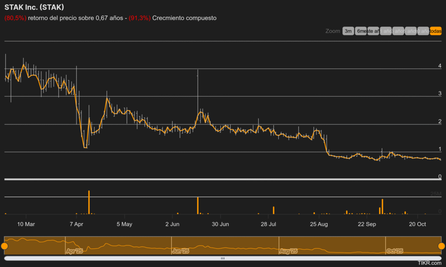
Task: Click the Apr '25 marker in navigator
Action: tap(74, 251)
